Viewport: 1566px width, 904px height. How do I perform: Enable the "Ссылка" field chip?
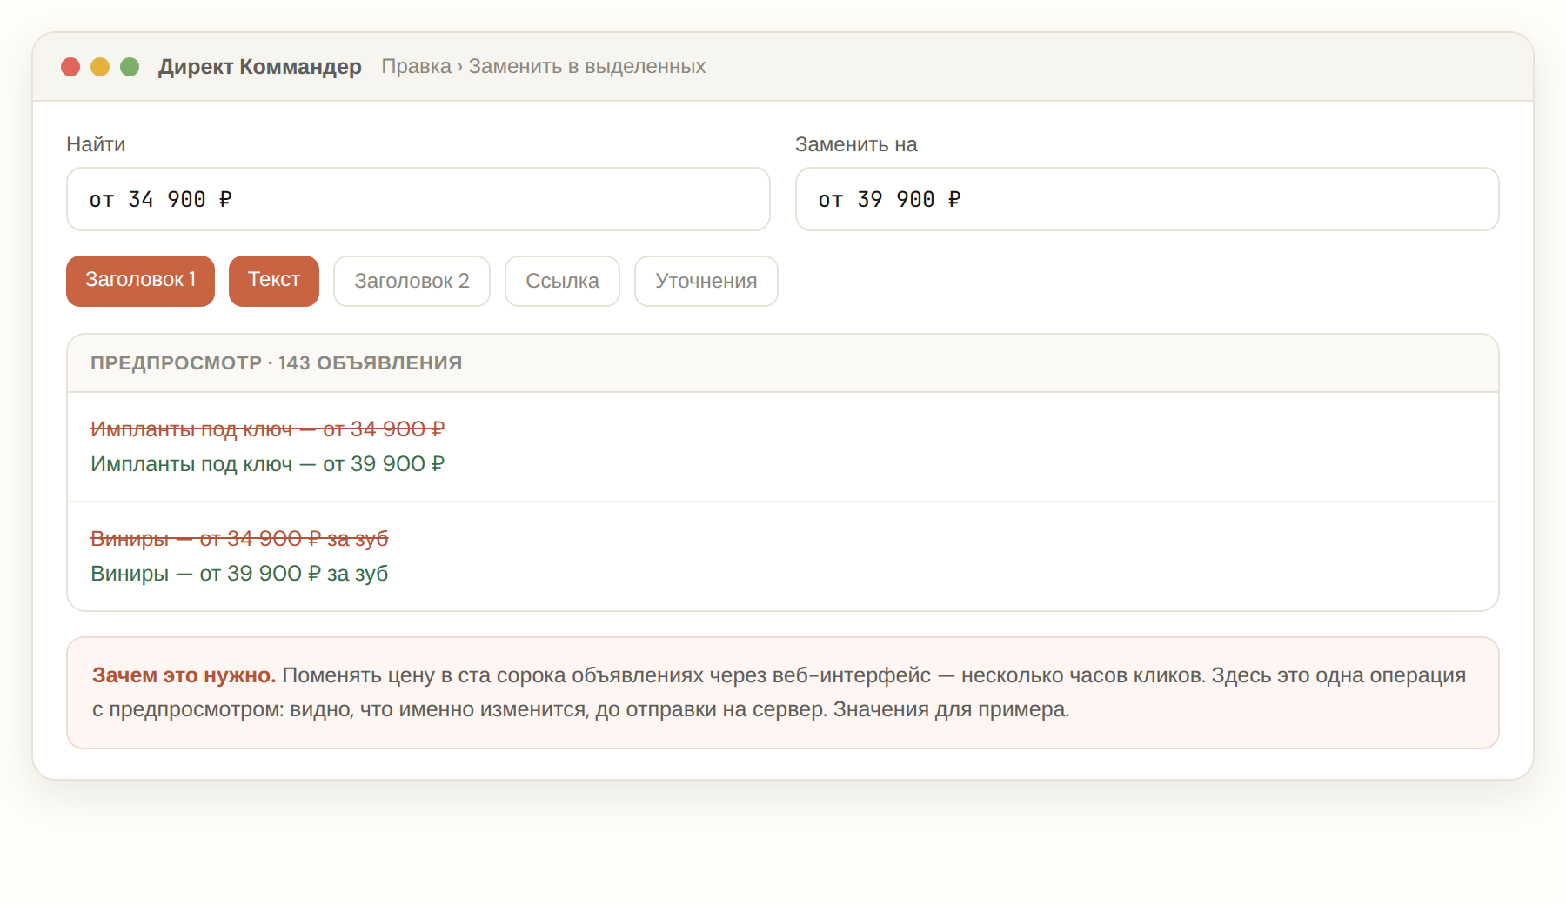[562, 281]
